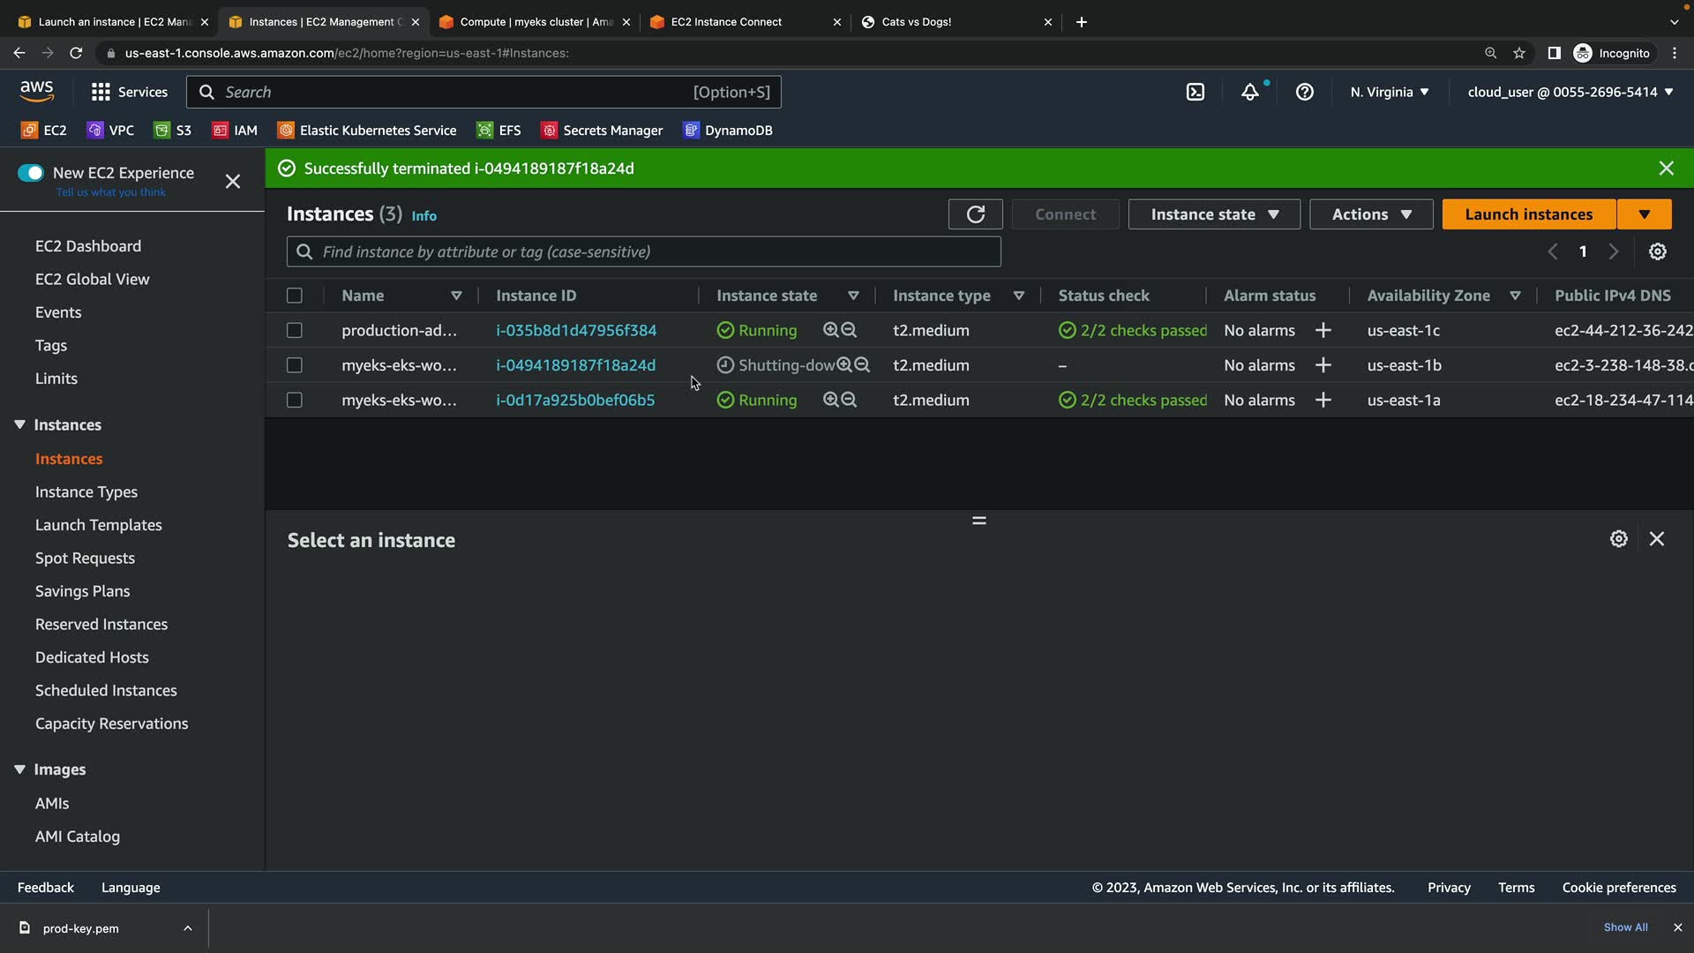
Task: Click the find instance filter field
Action: click(x=644, y=251)
